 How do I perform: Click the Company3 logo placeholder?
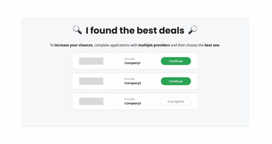tap(91, 101)
